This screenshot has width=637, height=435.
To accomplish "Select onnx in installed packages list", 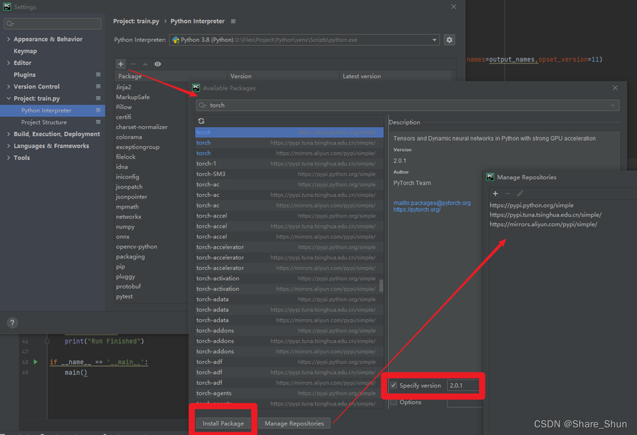I will tap(122, 237).
